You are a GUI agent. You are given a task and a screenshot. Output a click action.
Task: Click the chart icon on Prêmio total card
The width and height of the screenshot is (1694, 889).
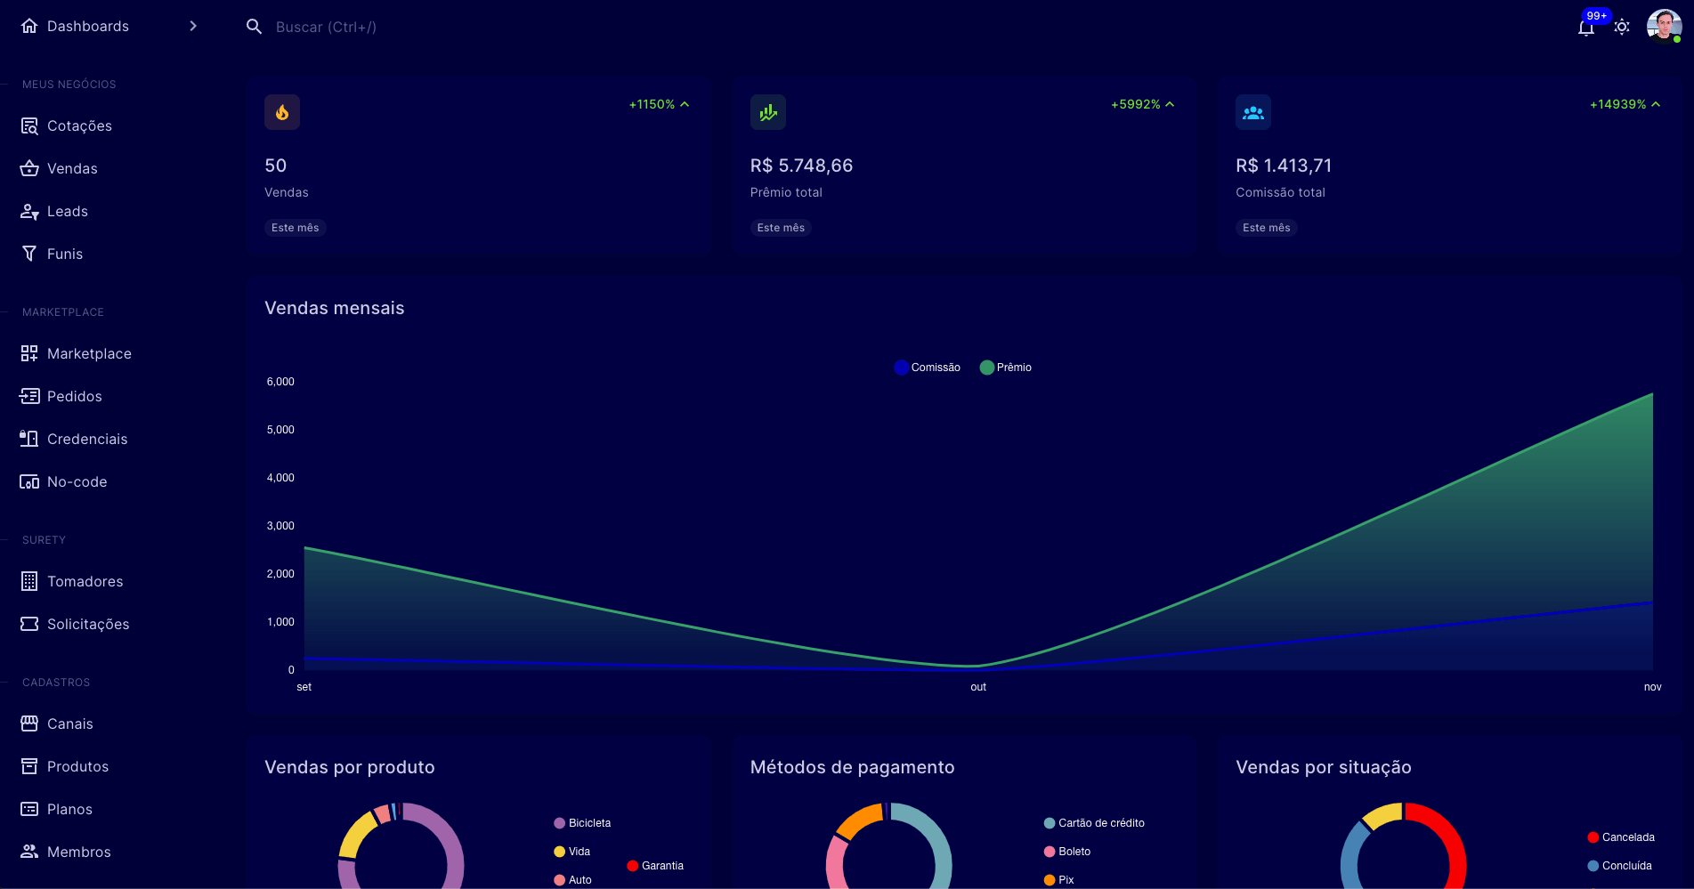click(767, 112)
